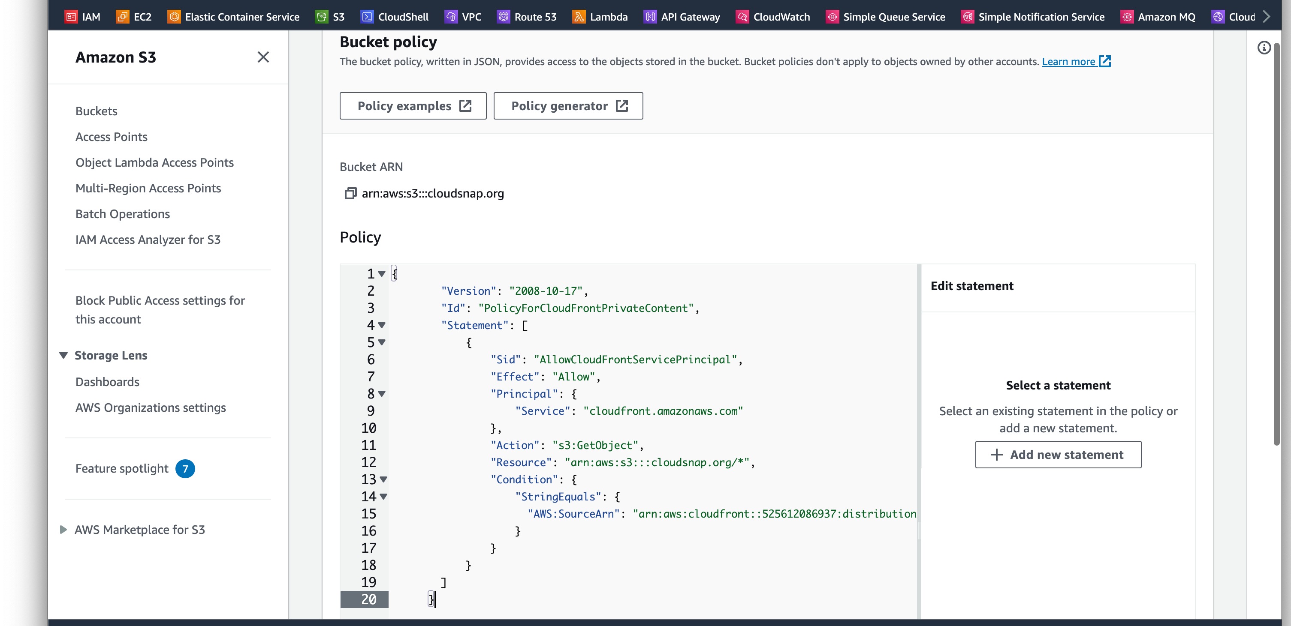Image resolution: width=1291 pixels, height=626 pixels.
Task: Open the Policy examples button
Action: (413, 106)
